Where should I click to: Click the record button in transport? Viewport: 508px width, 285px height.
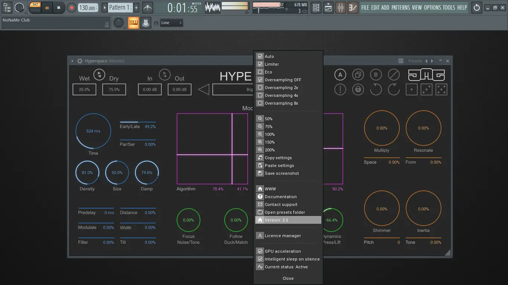coord(71,7)
